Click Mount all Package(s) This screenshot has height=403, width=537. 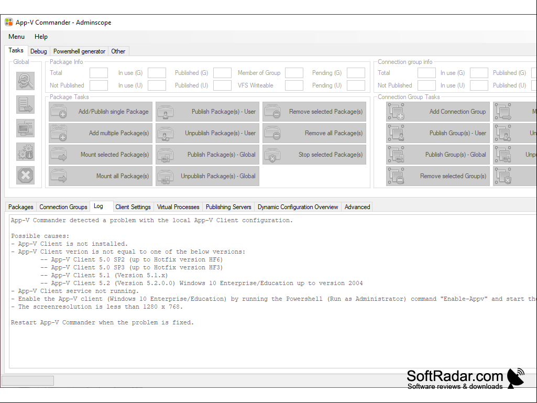coord(101,176)
